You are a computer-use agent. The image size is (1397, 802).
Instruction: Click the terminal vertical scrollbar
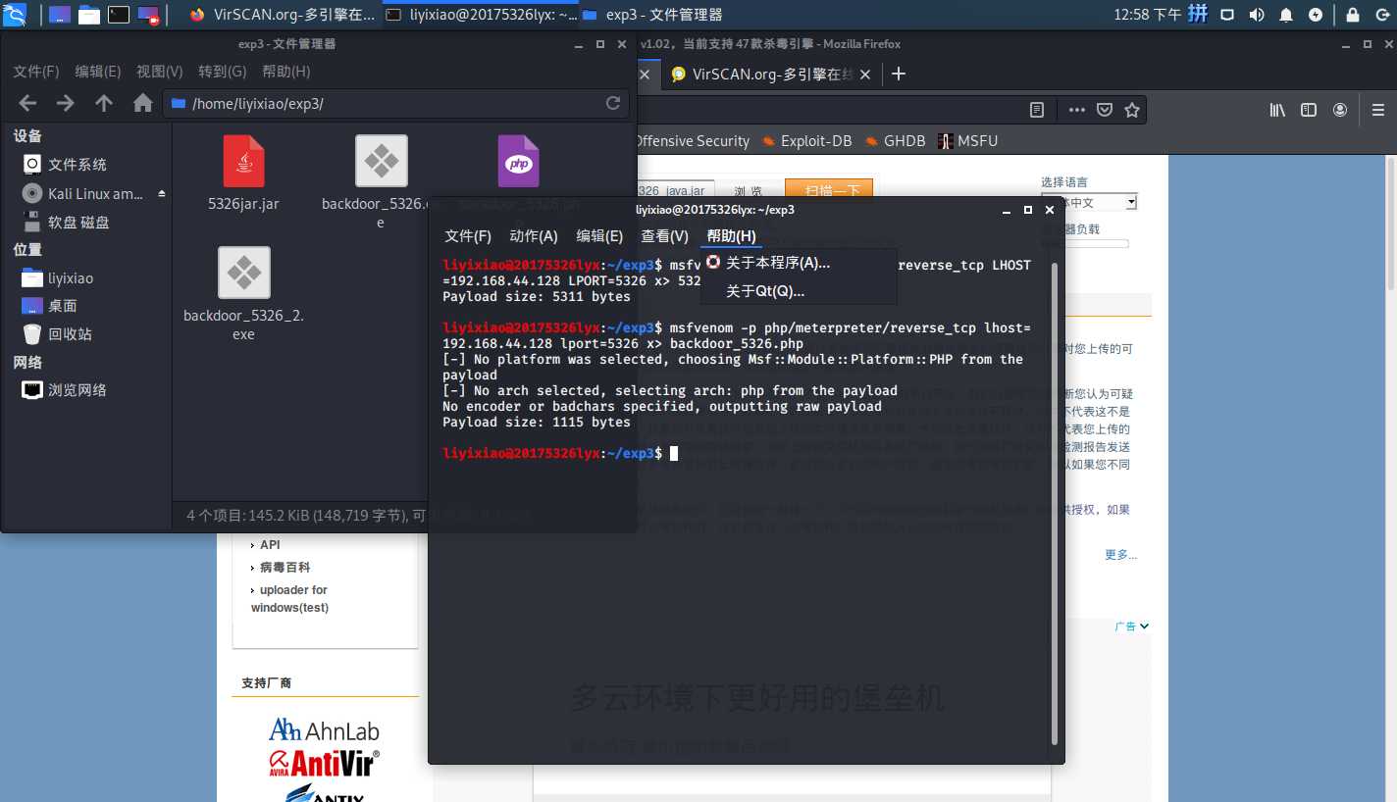click(x=1055, y=503)
